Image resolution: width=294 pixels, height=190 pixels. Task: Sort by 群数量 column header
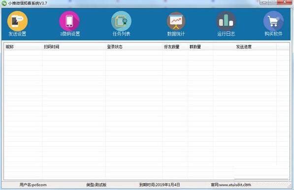[200, 47]
